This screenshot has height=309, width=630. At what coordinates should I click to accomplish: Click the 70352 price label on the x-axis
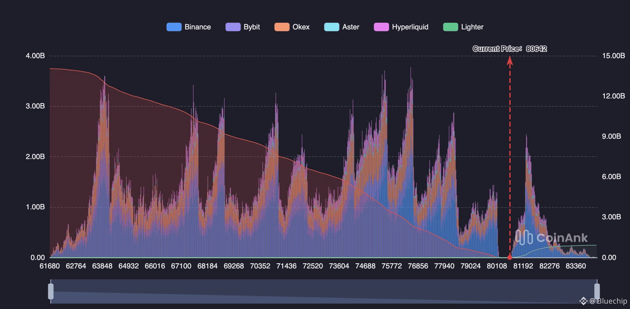pos(260,266)
